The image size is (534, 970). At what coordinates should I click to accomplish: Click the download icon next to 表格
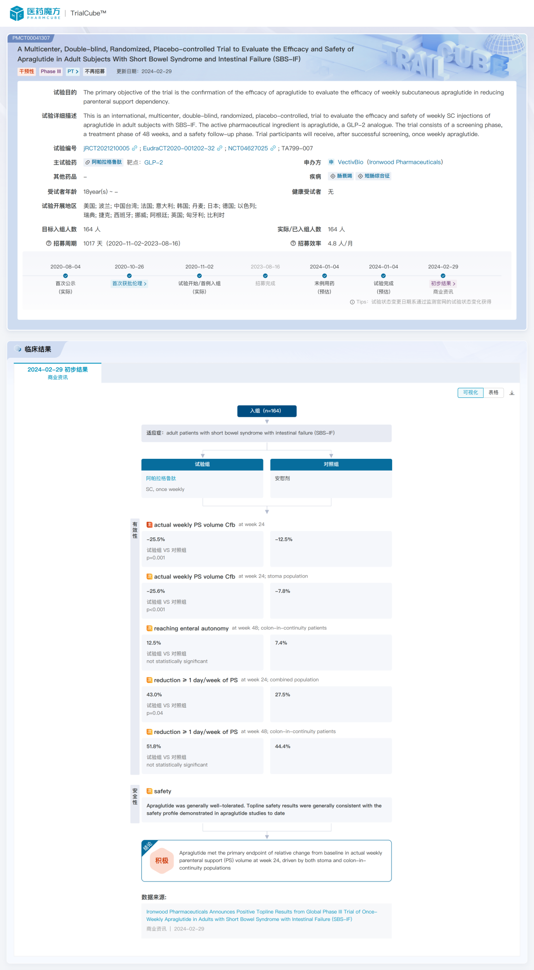pyautogui.click(x=512, y=393)
